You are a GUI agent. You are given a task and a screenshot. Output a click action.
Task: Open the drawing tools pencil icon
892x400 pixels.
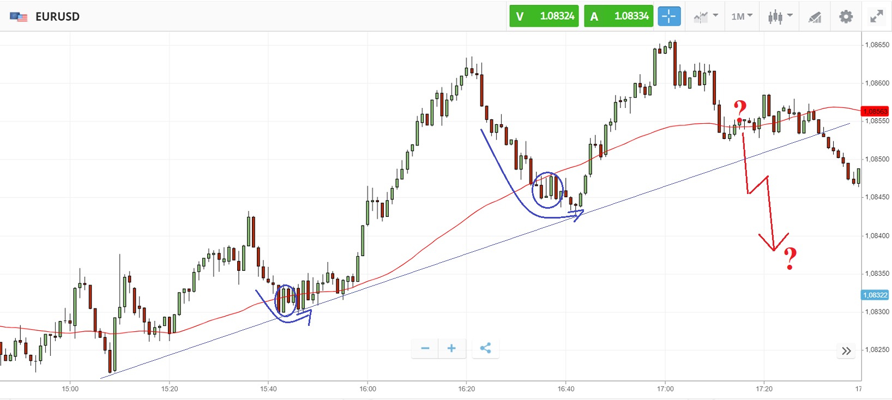(x=815, y=17)
